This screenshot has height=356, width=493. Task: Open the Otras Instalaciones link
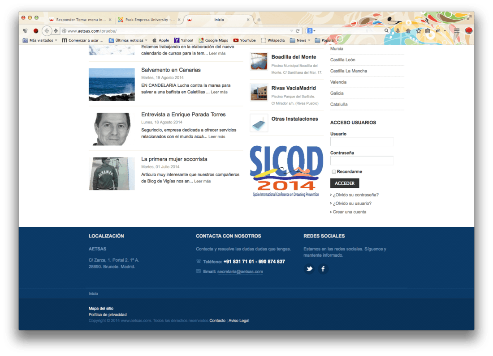pyautogui.click(x=294, y=119)
